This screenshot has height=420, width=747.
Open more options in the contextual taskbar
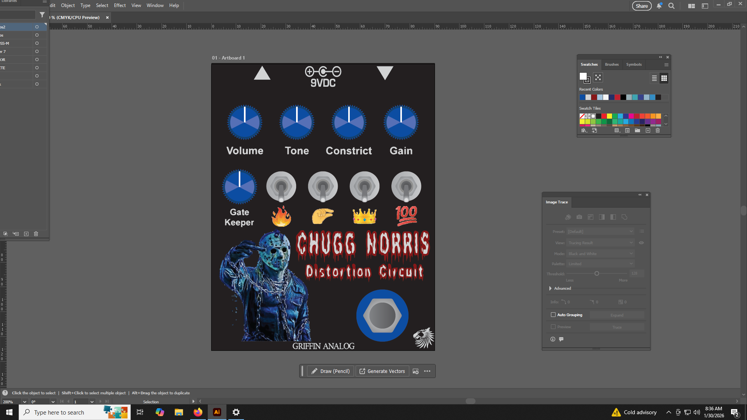coord(427,371)
